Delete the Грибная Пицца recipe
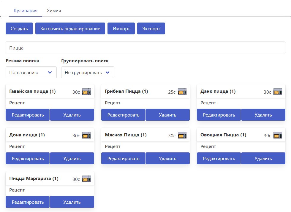This screenshot has width=291, height=212. [167, 115]
